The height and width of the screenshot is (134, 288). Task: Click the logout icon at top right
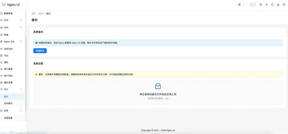click(284, 5)
